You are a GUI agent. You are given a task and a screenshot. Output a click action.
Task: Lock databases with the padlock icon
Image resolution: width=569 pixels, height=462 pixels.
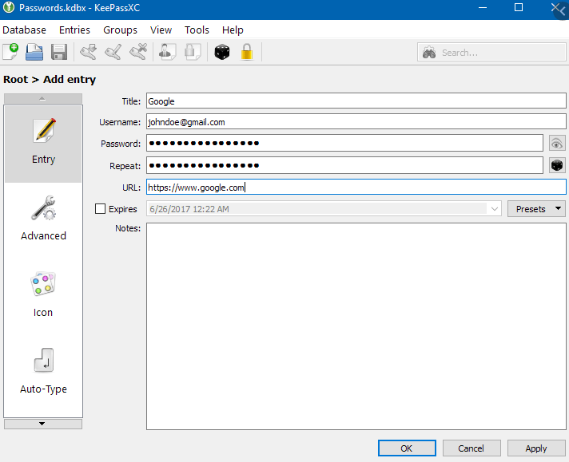click(x=247, y=53)
